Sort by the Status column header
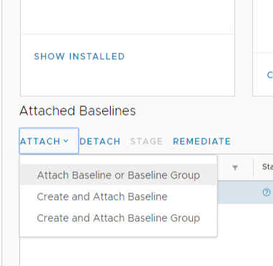Viewport: 273px width, 266px height. pyautogui.click(x=267, y=167)
